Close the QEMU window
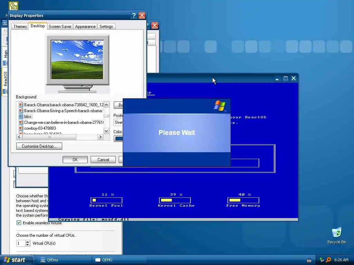 (294, 78)
